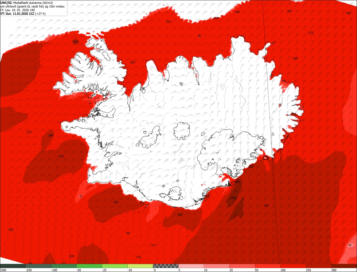Pick the medium green swatch between -100 and -50
357x272 pixels.
[64, 266]
